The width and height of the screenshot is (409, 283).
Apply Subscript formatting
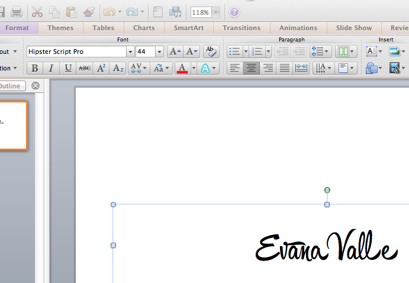click(x=118, y=68)
